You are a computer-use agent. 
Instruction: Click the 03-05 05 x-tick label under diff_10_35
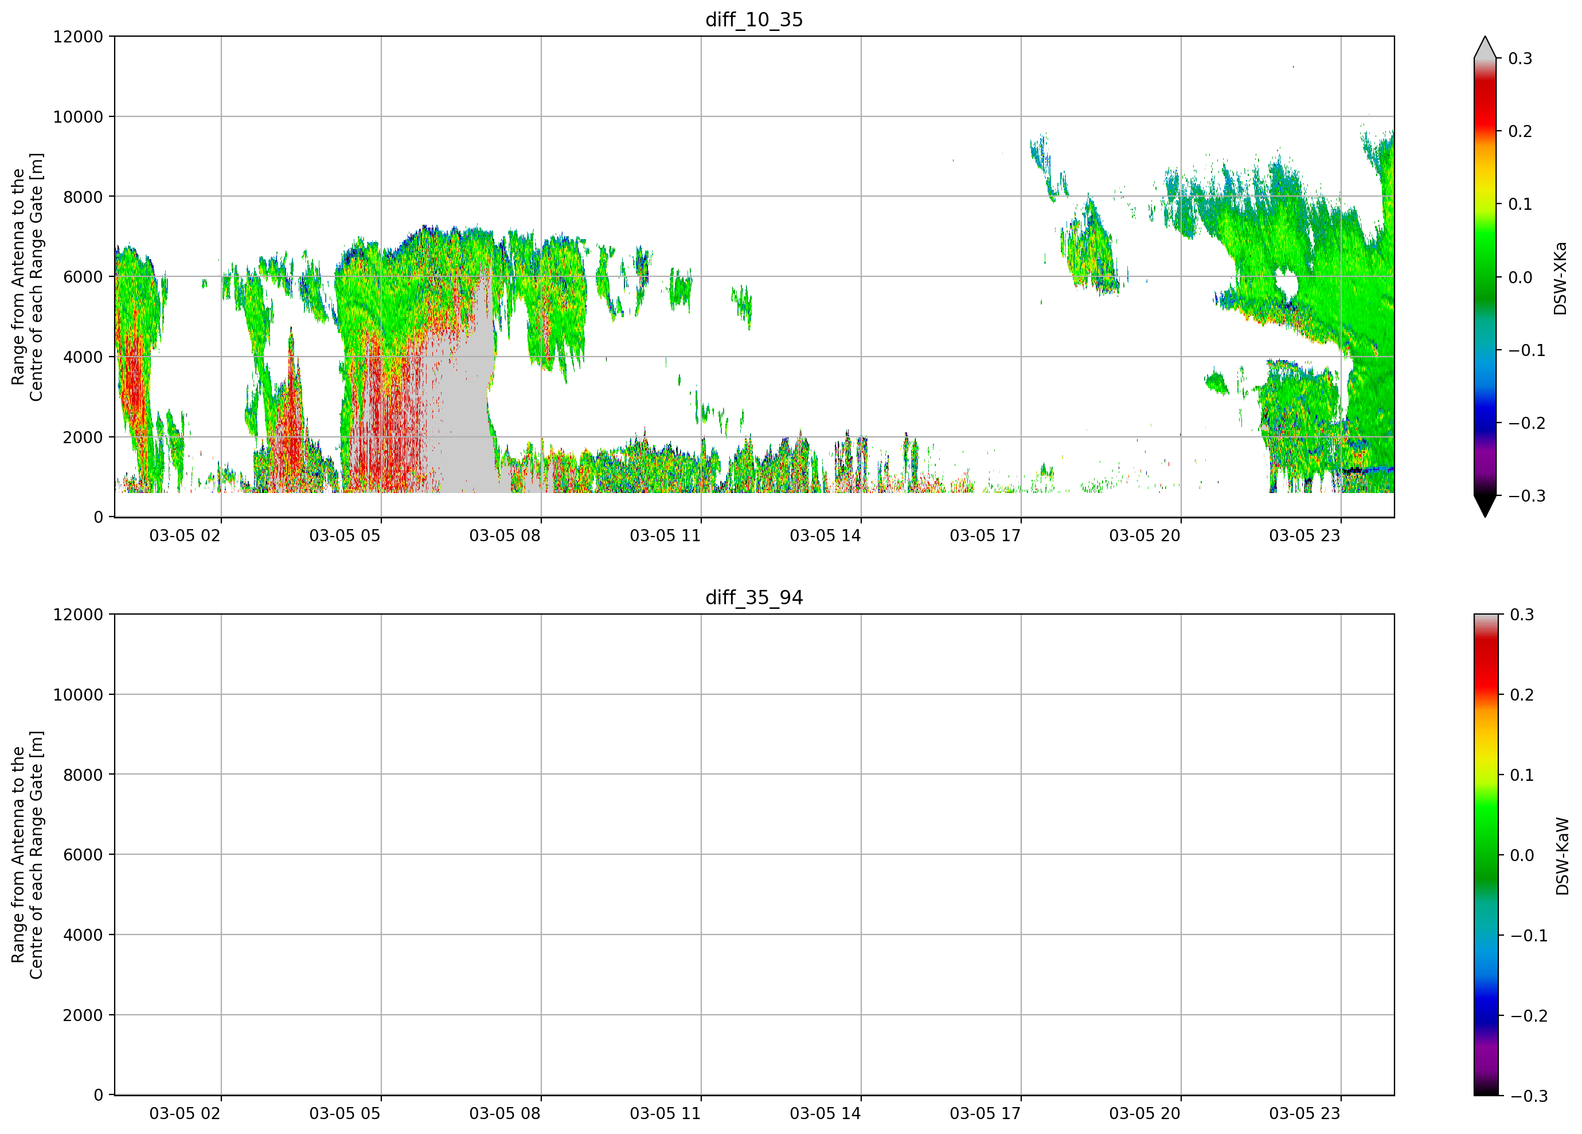345,535
